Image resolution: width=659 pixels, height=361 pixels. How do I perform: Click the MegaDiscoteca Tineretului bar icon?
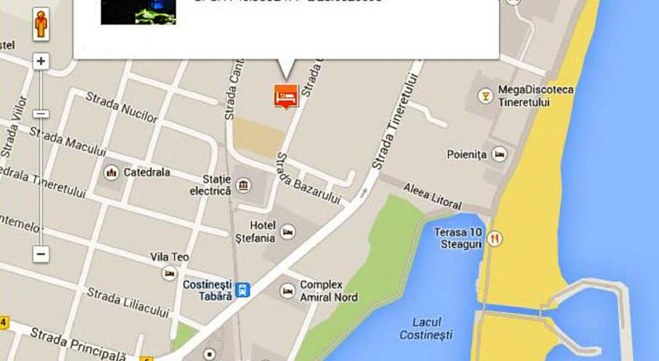pos(486,97)
